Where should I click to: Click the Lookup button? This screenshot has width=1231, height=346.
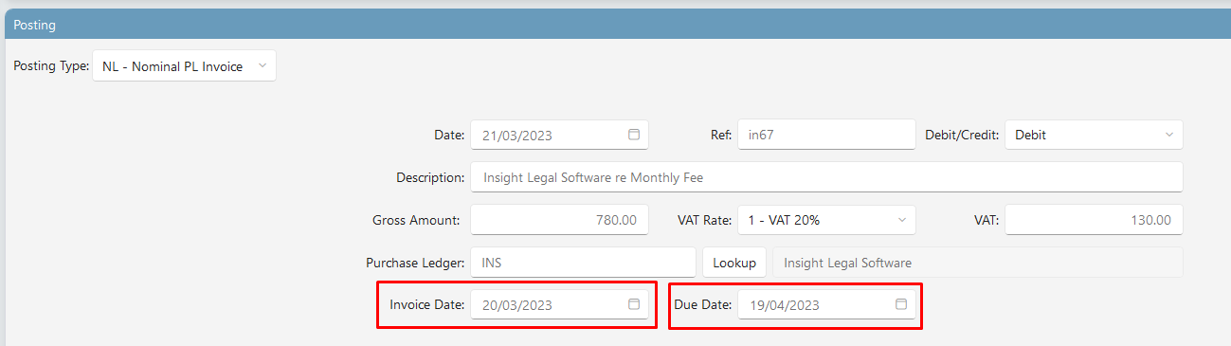tap(734, 263)
